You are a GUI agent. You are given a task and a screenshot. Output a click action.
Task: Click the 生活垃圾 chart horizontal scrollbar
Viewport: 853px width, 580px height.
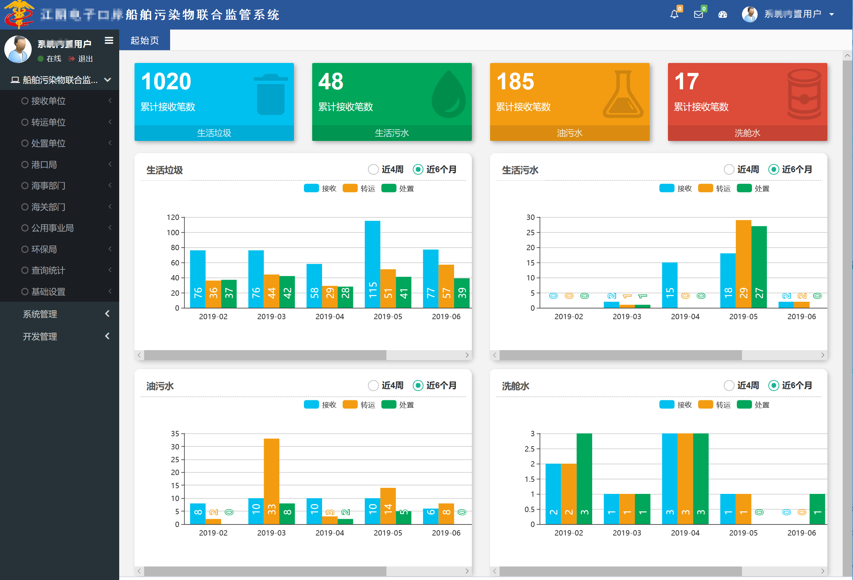(x=303, y=355)
